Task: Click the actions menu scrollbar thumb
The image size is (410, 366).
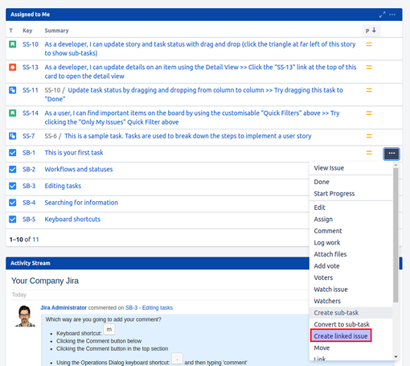Action: point(396,235)
